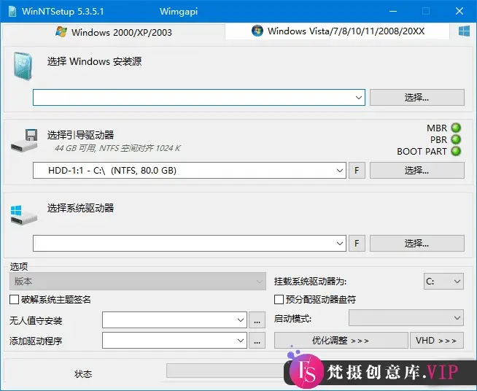Open the VHD >>> button

(x=437, y=340)
